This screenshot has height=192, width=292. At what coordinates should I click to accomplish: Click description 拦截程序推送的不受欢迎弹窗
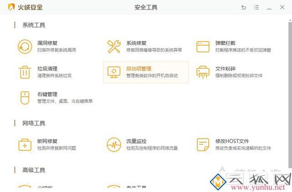[x=243, y=50]
